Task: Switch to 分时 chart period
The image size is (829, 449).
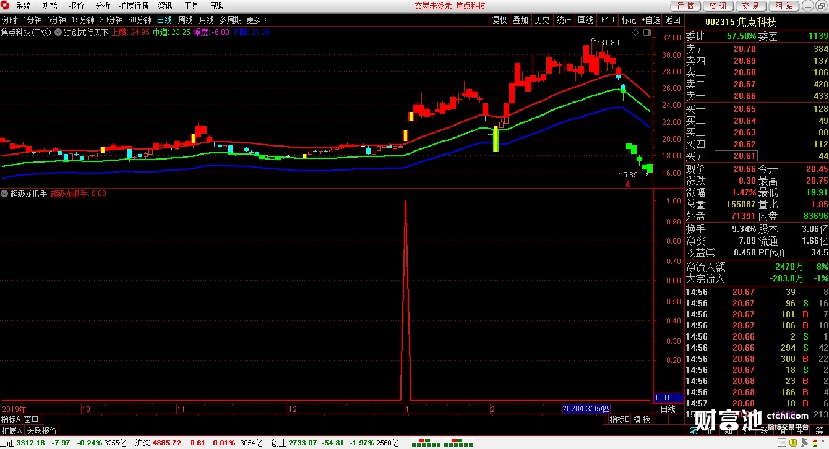Action: click(x=9, y=20)
